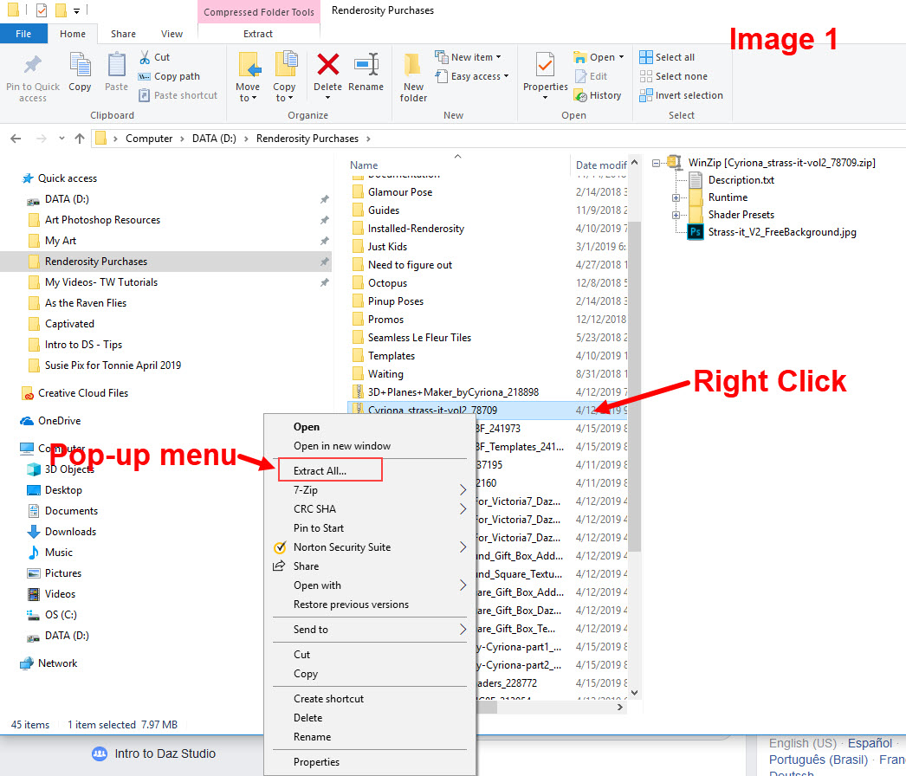The height and width of the screenshot is (776, 906).
Task: Click the Up arrow navigation icon
Action: (x=80, y=139)
